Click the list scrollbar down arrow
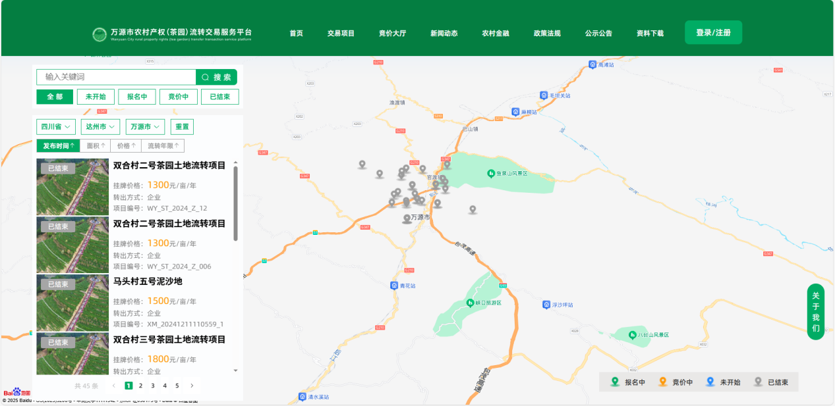The image size is (835, 406). (x=236, y=370)
